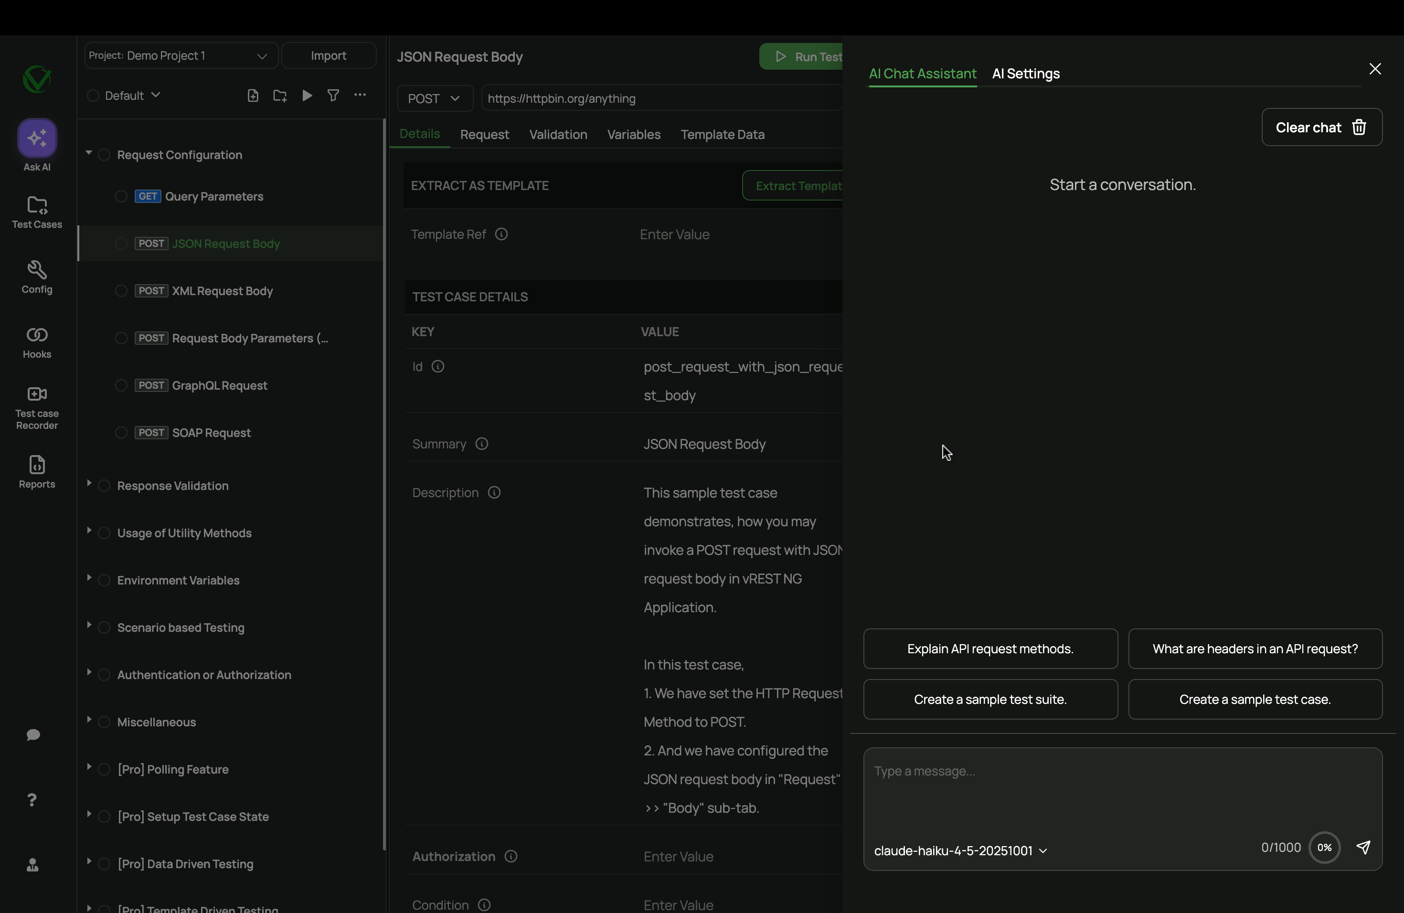
Task: Click the Config wrench icon
Action: [37, 270]
